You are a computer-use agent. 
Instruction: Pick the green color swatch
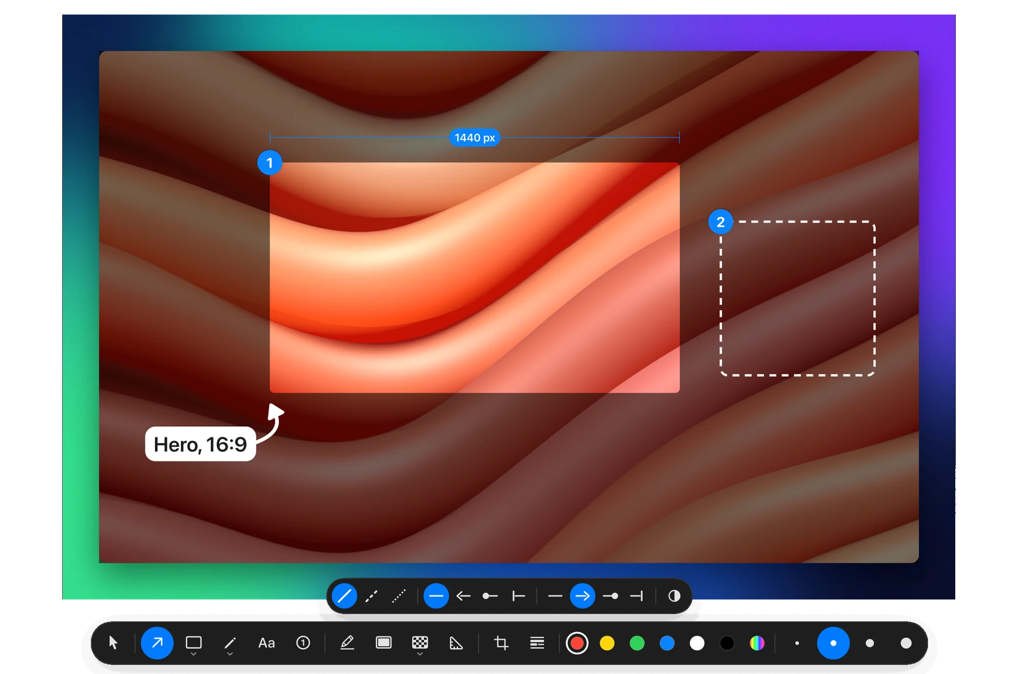[x=637, y=643]
